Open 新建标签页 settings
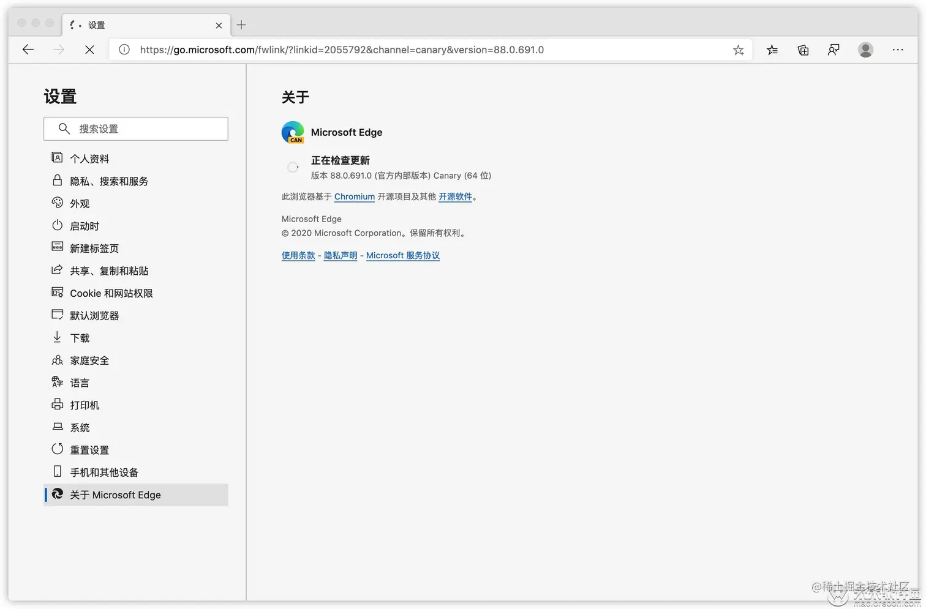The height and width of the screenshot is (609, 926). click(x=136, y=248)
